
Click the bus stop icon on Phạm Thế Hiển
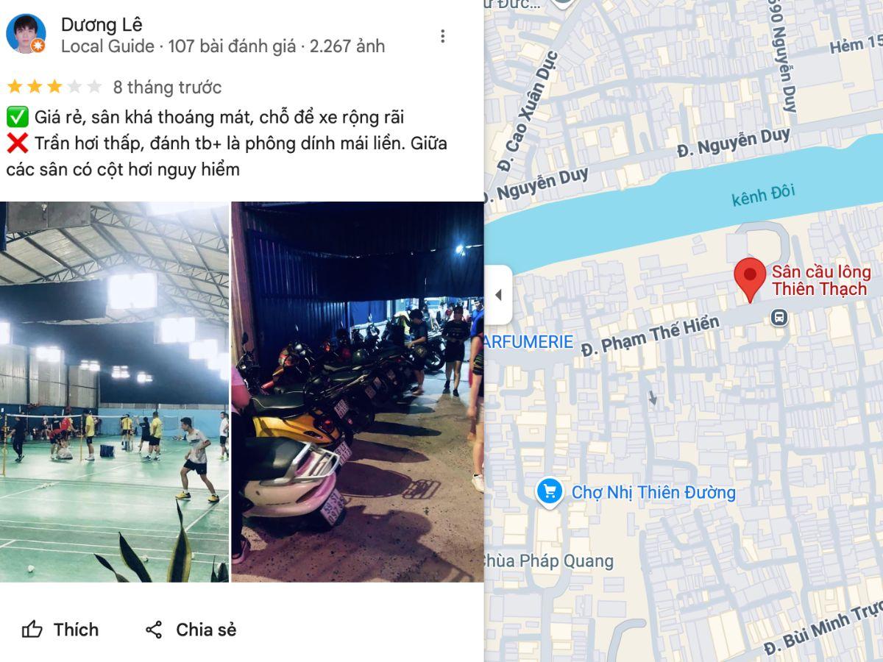click(x=779, y=318)
